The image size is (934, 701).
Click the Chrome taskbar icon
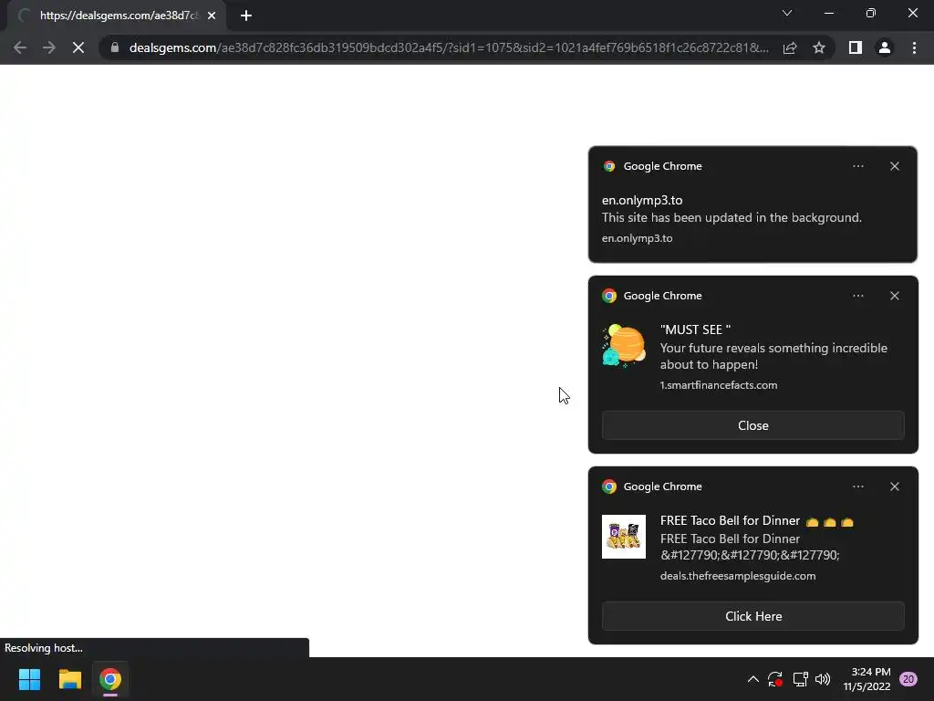tap(110, 679)
